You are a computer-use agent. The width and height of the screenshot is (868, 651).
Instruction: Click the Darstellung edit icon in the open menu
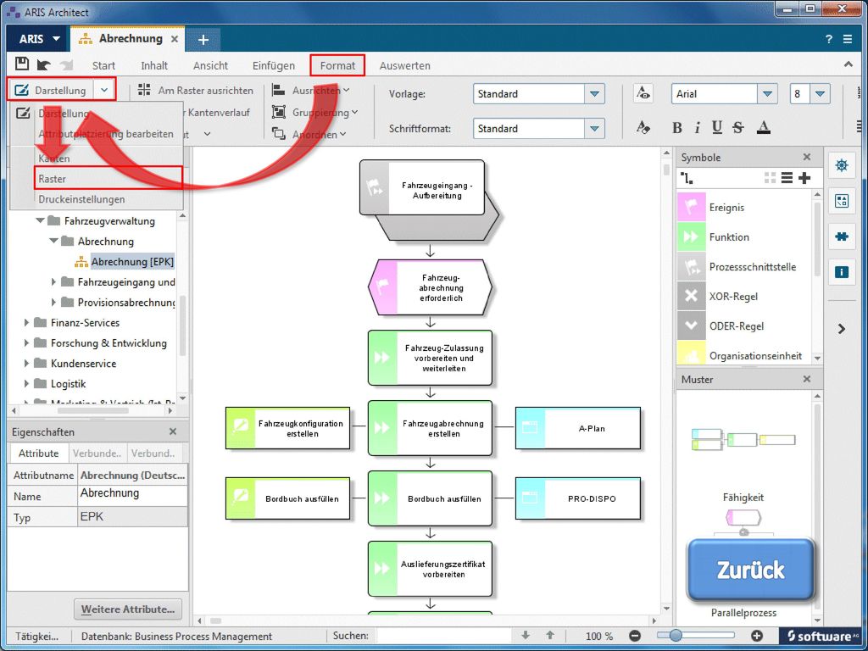click(23, 114)
